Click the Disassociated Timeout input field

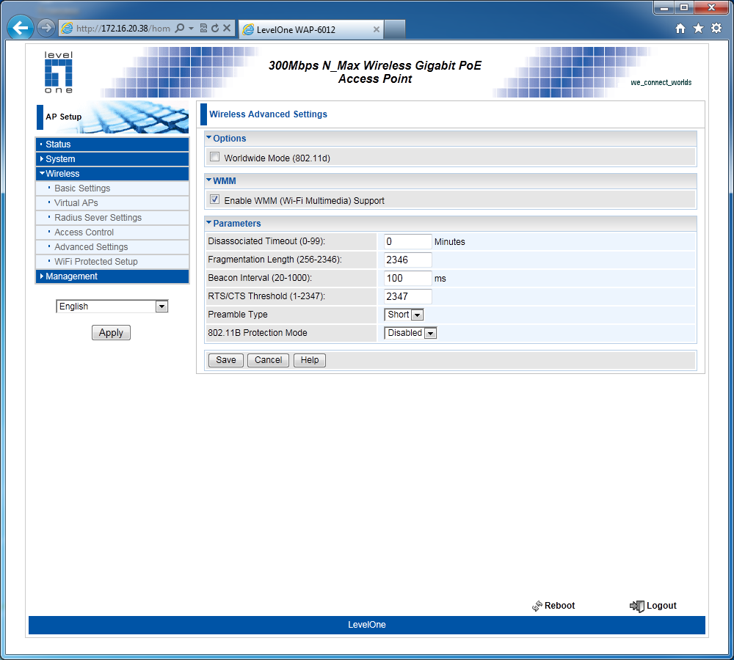[x=407, y=242]
